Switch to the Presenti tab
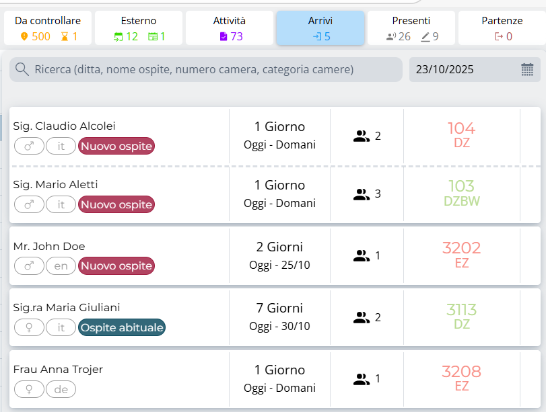Screen dimensions: 546x412 tap(411, 28)
